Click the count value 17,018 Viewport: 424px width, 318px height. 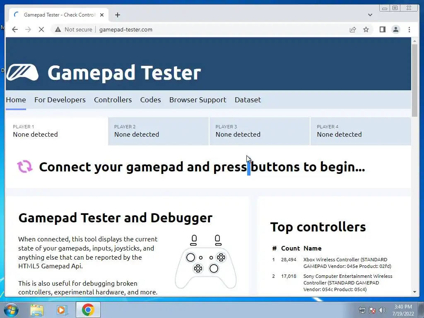(289, 276)
